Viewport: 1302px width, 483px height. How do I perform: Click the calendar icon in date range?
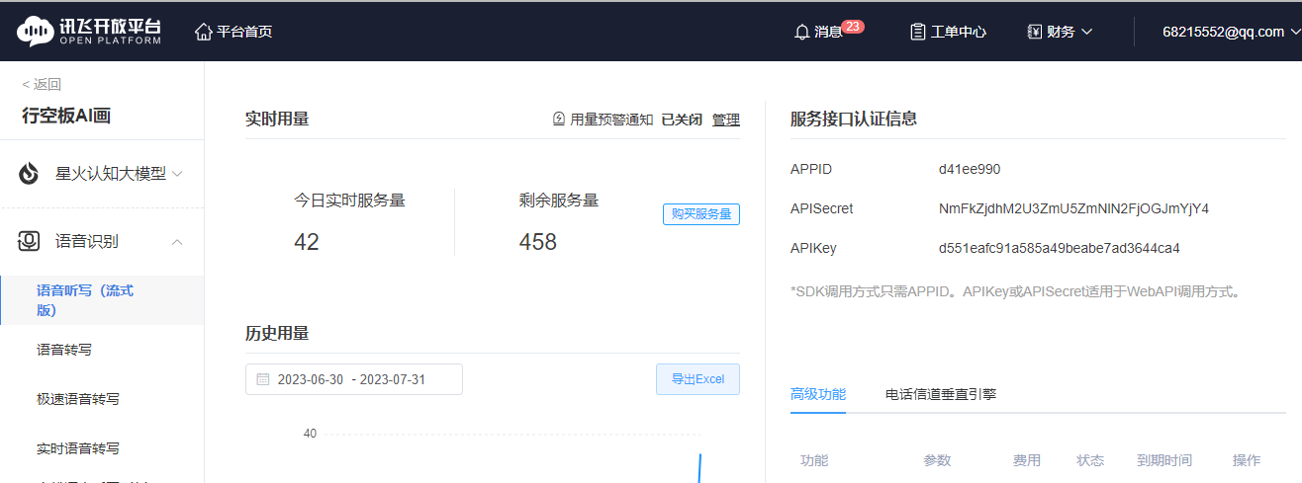pos(263,379)
